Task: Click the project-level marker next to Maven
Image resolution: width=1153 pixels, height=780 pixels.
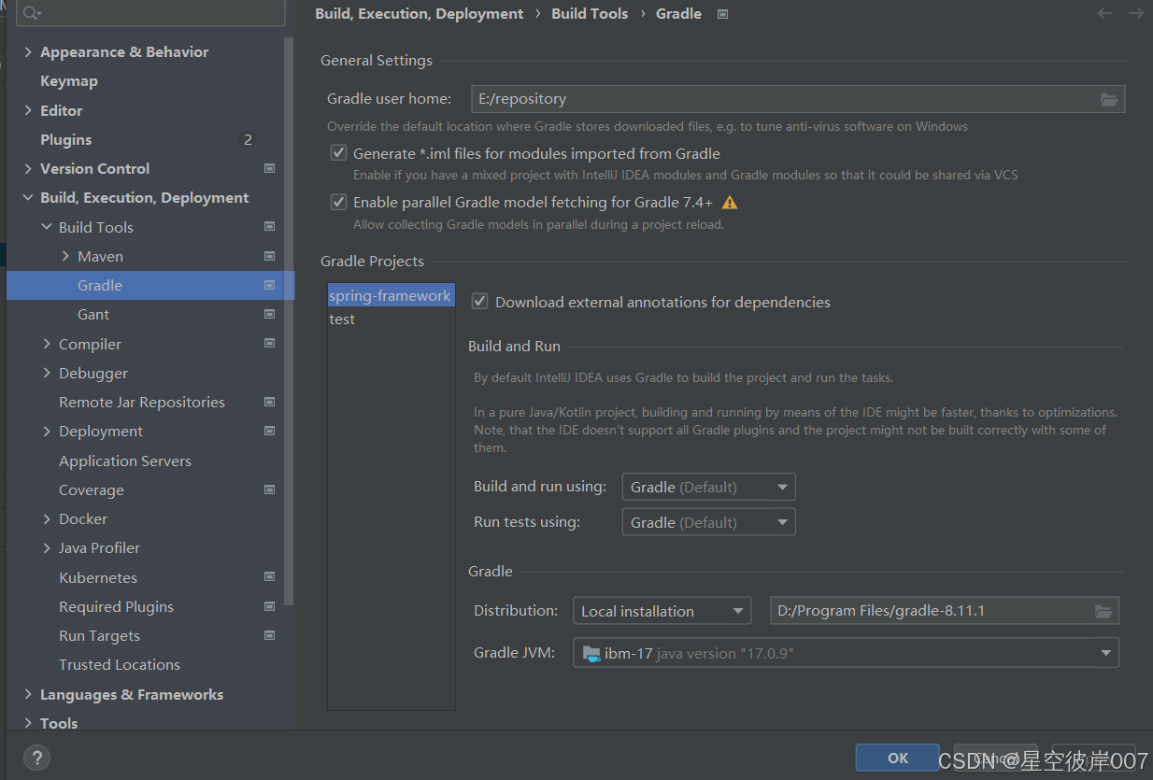Action: tap(270, 256)
